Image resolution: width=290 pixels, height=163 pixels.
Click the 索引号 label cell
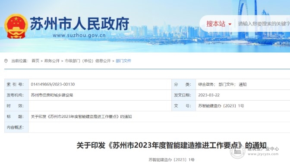(x=16, y=84)
